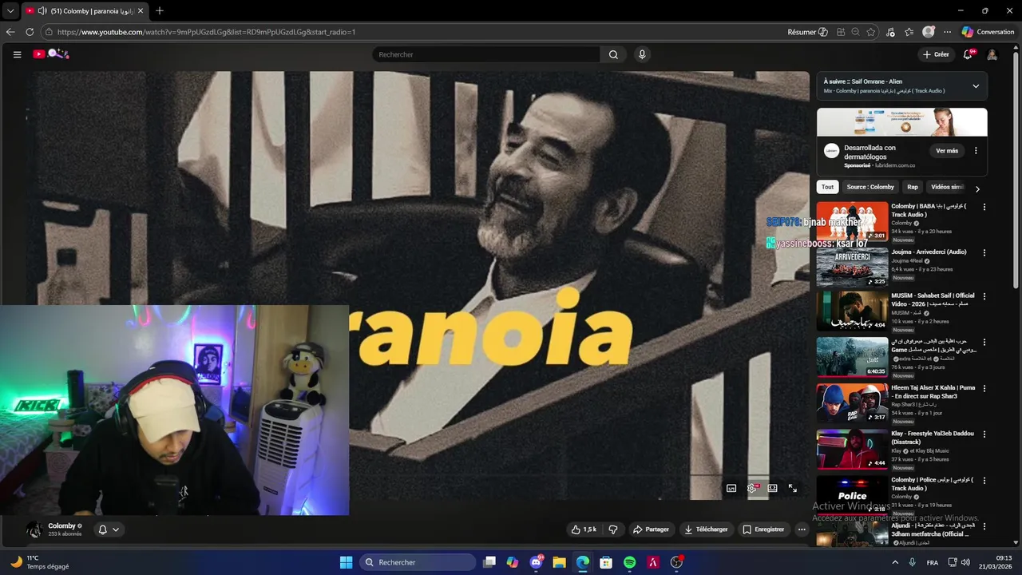Screen dimensions: 1022x575
Task: Toggle subtitles on the video player
Action: 731,488
